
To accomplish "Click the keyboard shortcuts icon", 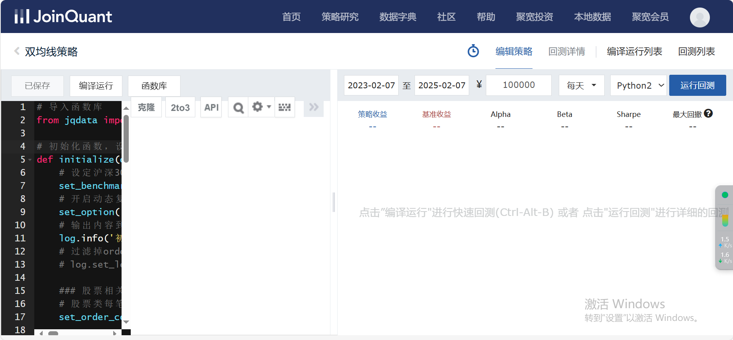I will pyautogui.click(x=285, y=107).
